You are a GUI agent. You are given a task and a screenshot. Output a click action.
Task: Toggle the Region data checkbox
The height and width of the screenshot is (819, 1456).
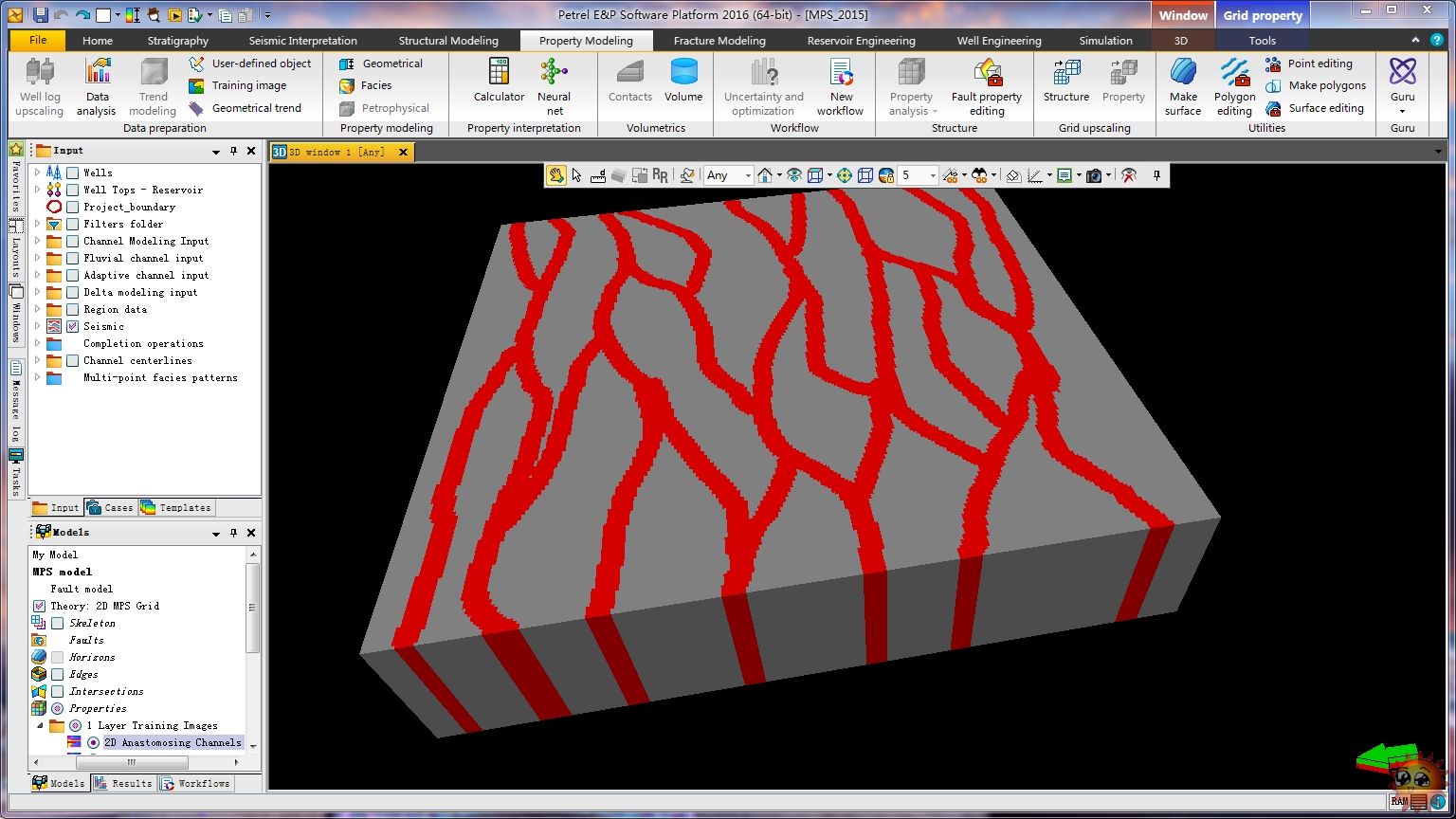pos(73,309)
